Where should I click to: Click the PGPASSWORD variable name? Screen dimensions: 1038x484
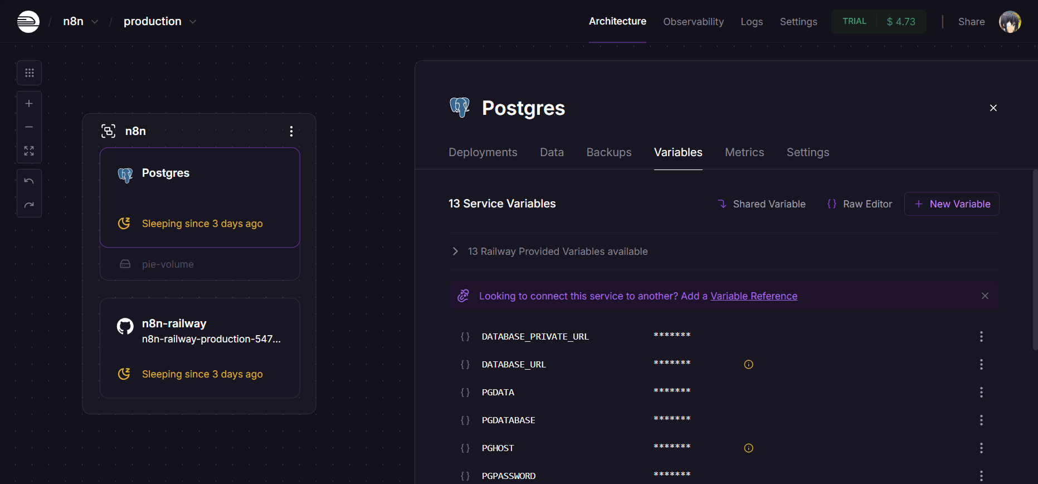click(x=509, y=476)
